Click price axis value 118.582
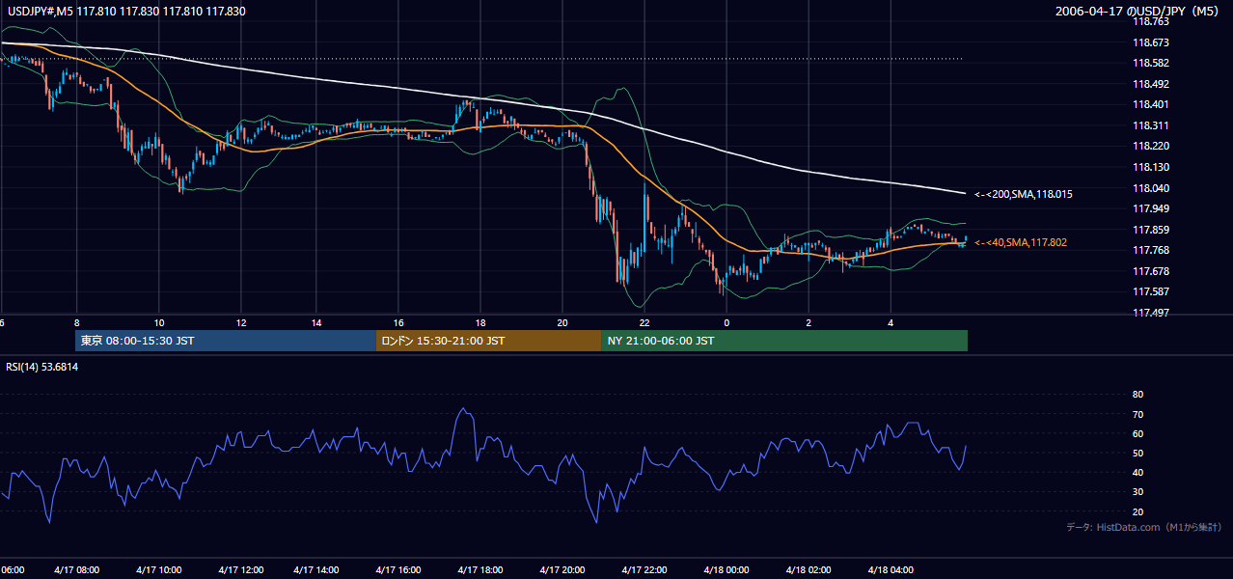 point(1150,63)
